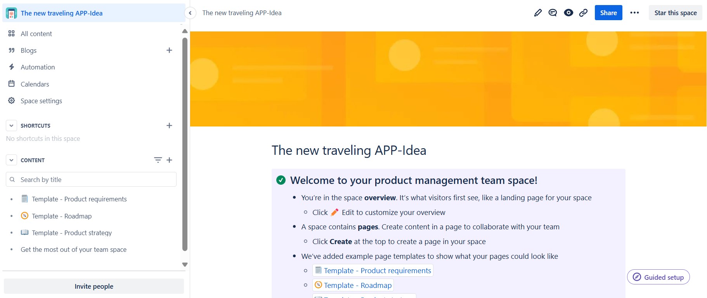Toggle the watch page eye icon
Image resolution: width=707 pixels, height=298 pixels.
tap(568, 13)
